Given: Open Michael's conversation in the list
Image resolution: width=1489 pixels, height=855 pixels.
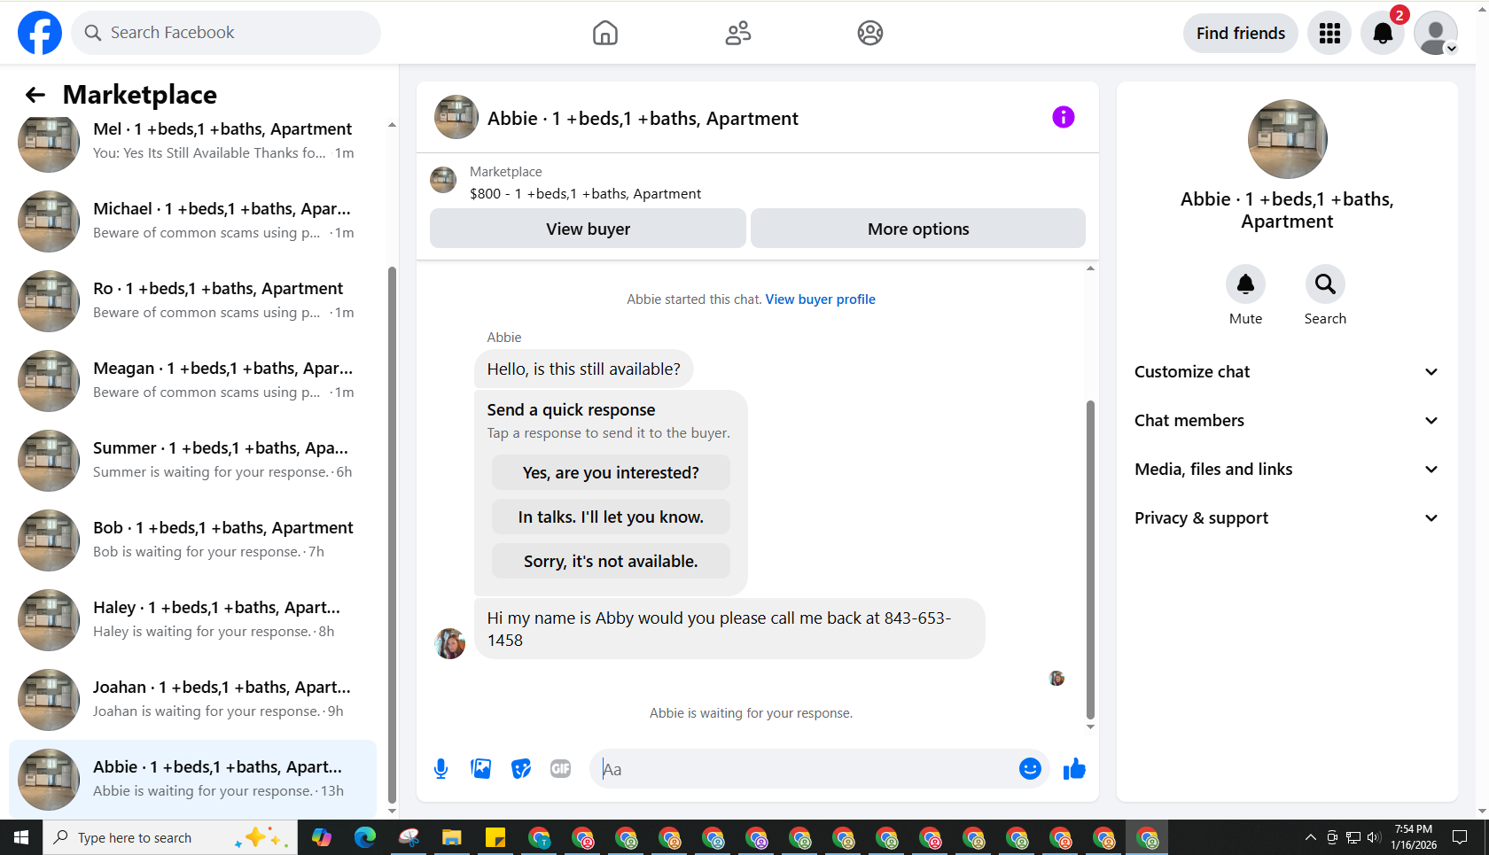Looking at the screenshot, I should 192,222.
